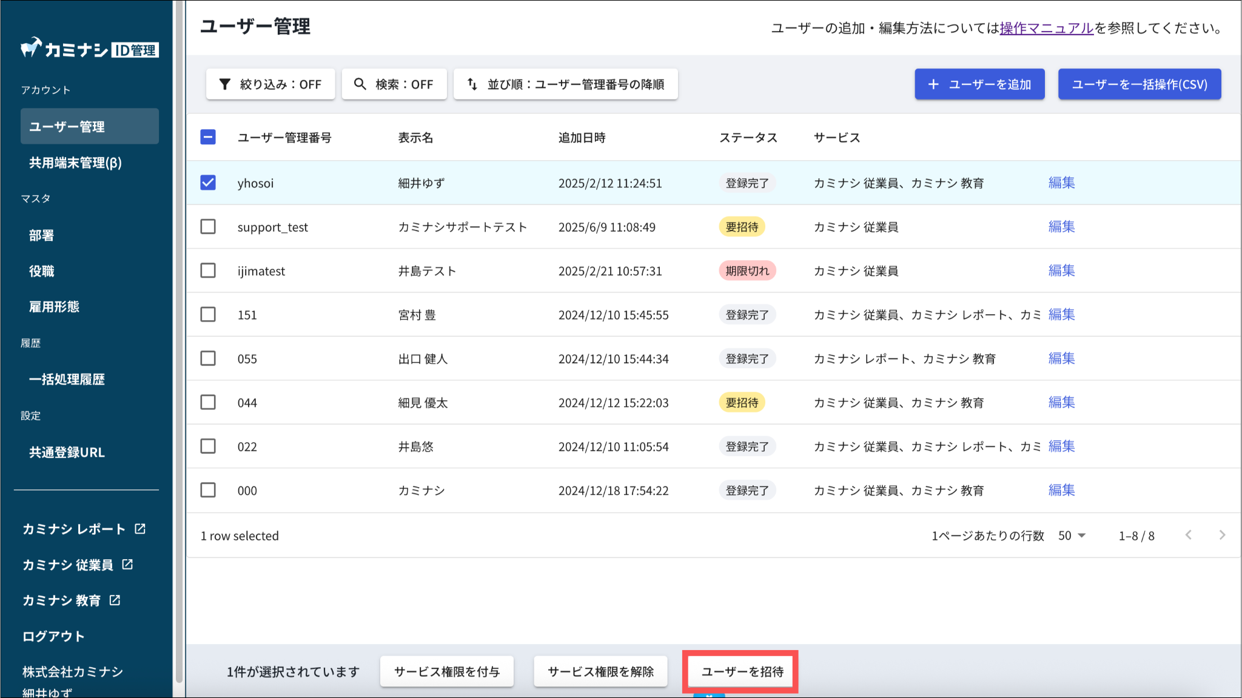Open the 操作マニュアル link

(1047, 28)
